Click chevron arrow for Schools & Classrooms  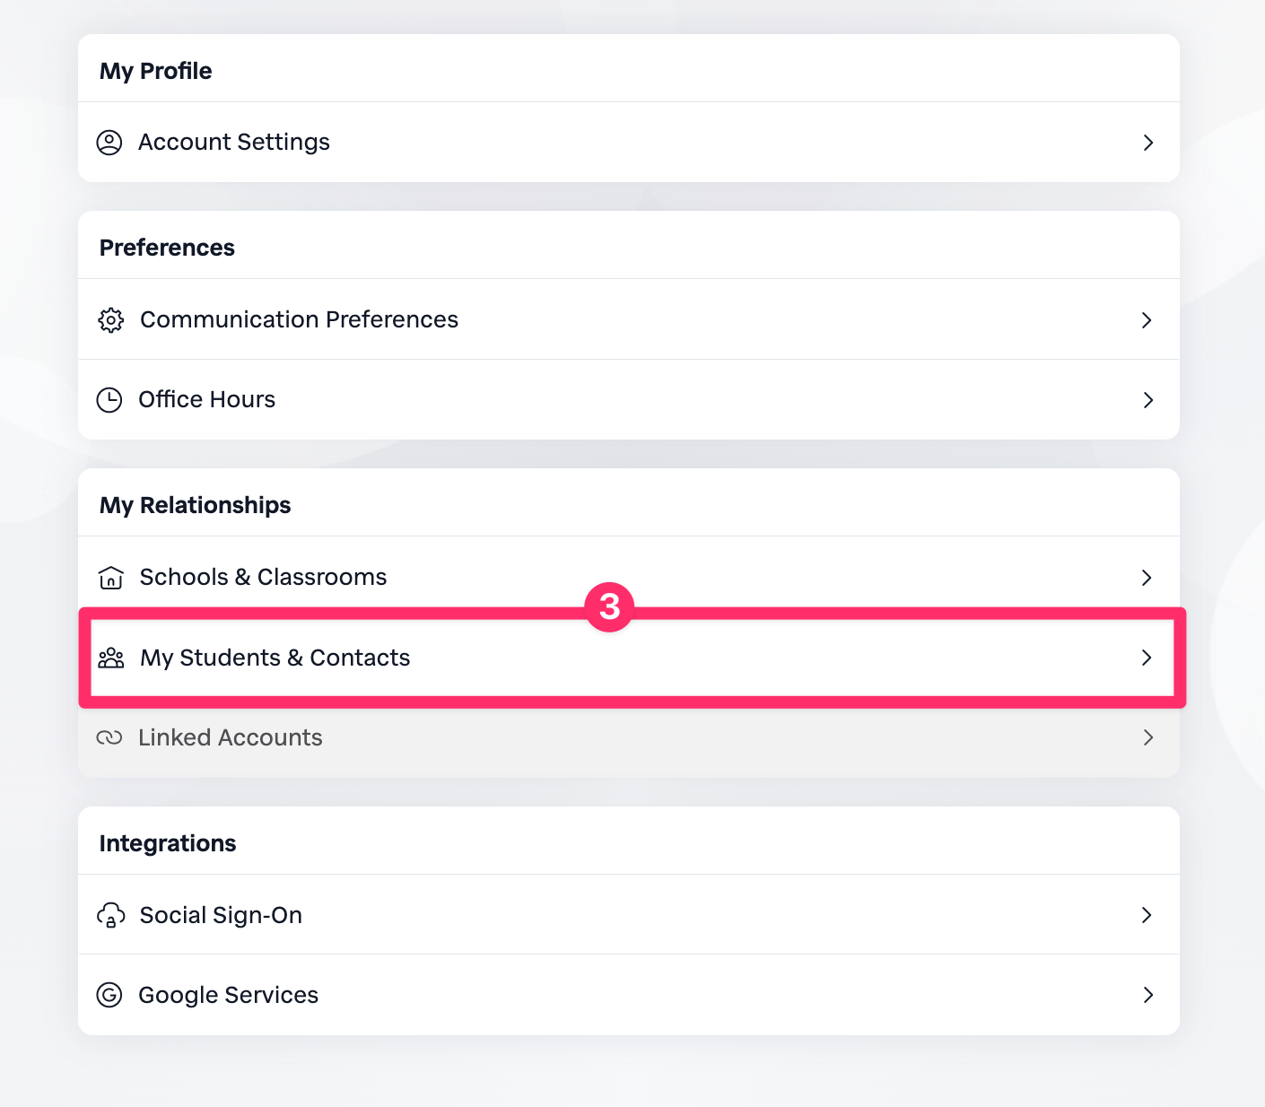click(1147, 578)
